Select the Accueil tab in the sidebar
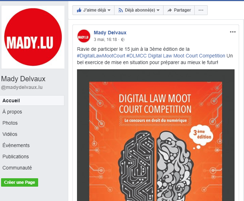The width and height of the screenshot is (244, 201). click(x=32, y=100)
